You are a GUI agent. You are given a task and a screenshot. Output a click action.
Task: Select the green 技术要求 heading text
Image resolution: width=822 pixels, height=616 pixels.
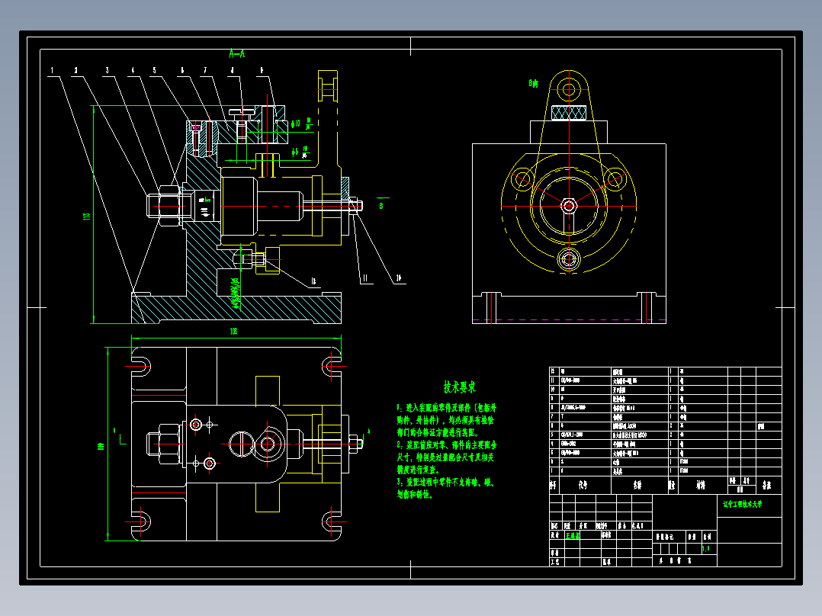(460, 387)
